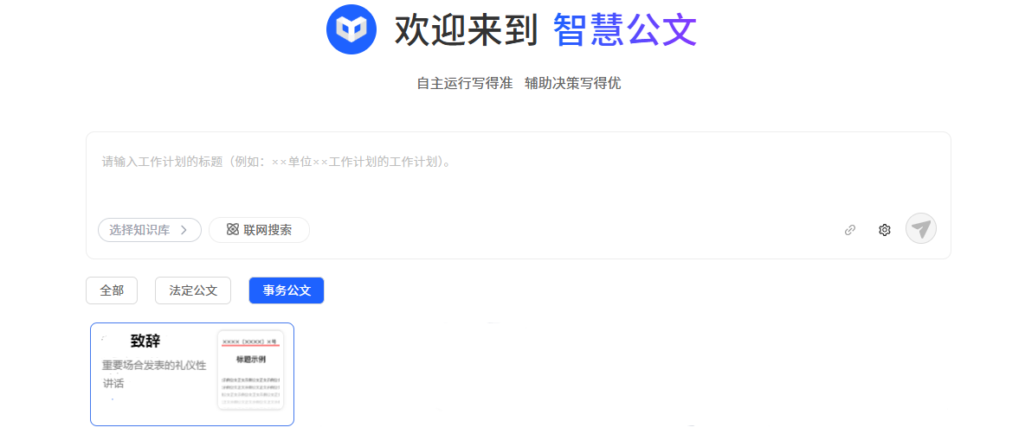Expand the chevron arrow in 选择知识库
Screen dimensions: 1025x434
point(184,230)
